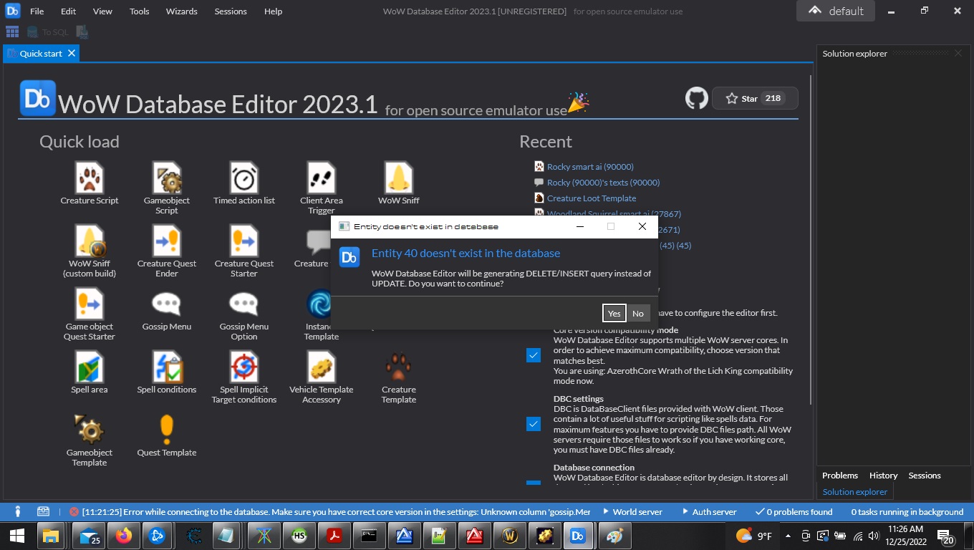
Task: Open the Edit menu
Action: click(x=68, y=11)
